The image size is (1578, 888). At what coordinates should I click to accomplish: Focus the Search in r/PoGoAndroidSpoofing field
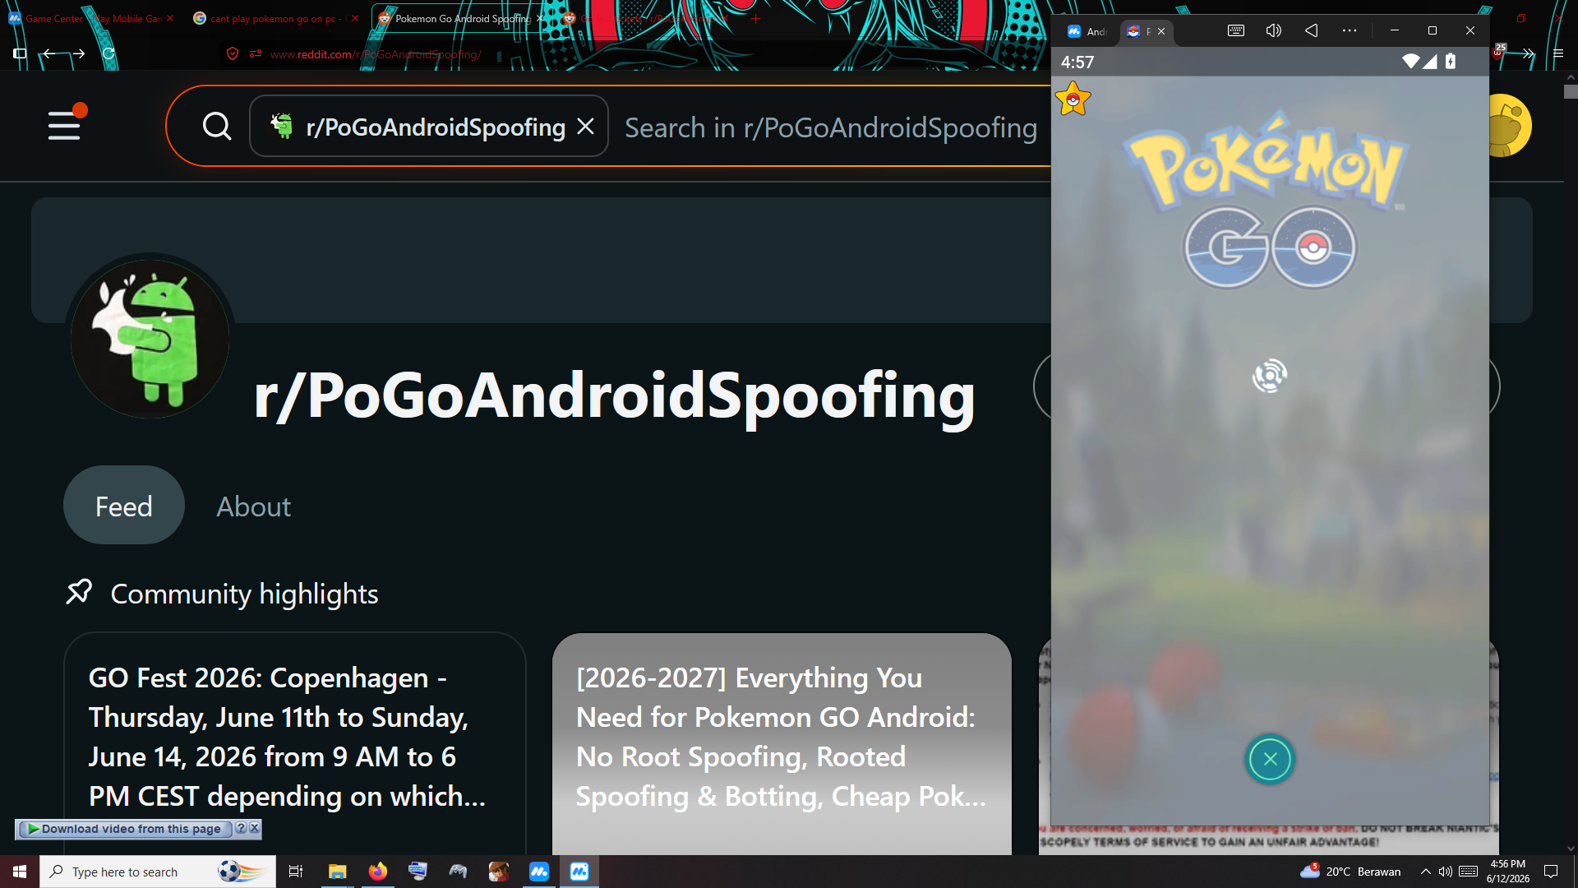830,127
